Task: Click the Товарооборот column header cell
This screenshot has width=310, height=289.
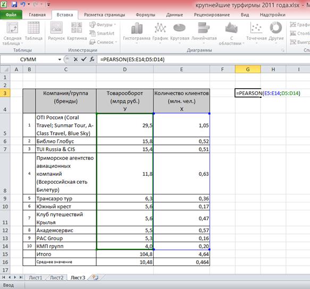Action: [x=125, y=101]
